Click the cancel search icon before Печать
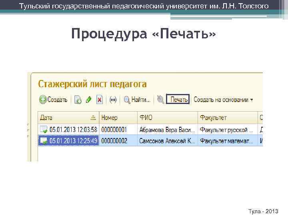The height and width of the screenshot is (216, 288). (x=160, y=100)
